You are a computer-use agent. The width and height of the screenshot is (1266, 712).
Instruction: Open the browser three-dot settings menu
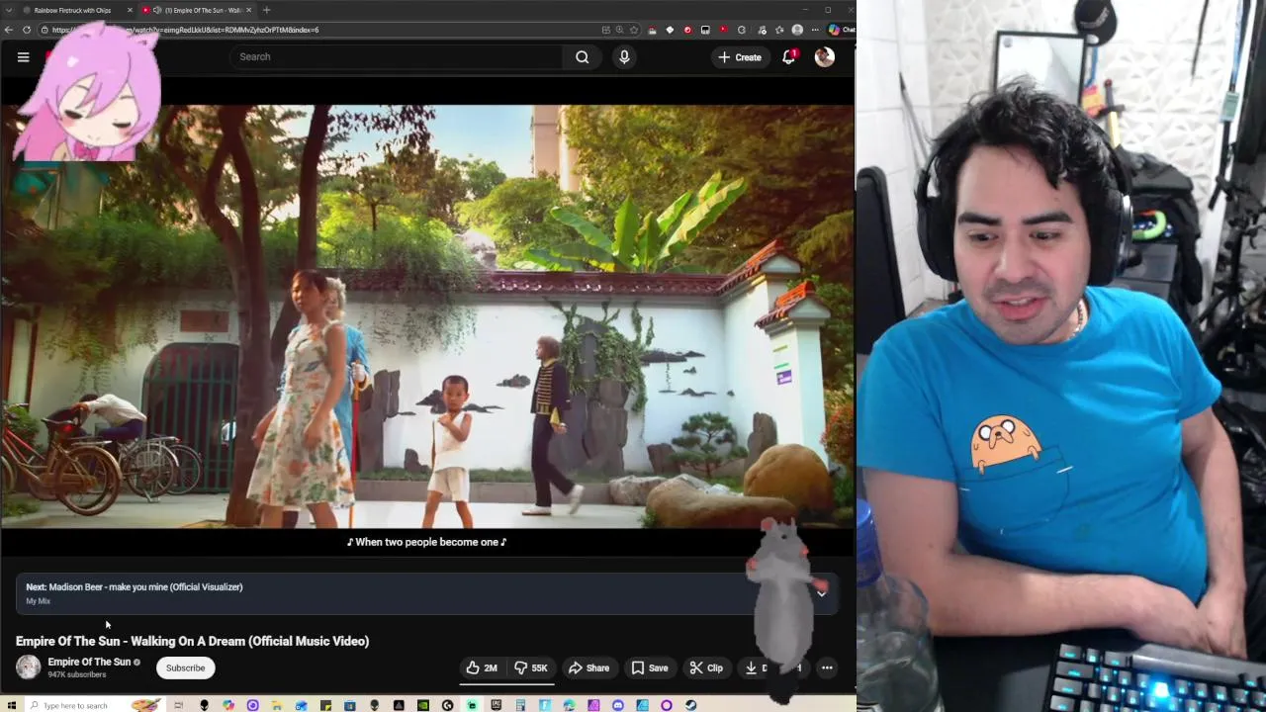pos(815,30)
